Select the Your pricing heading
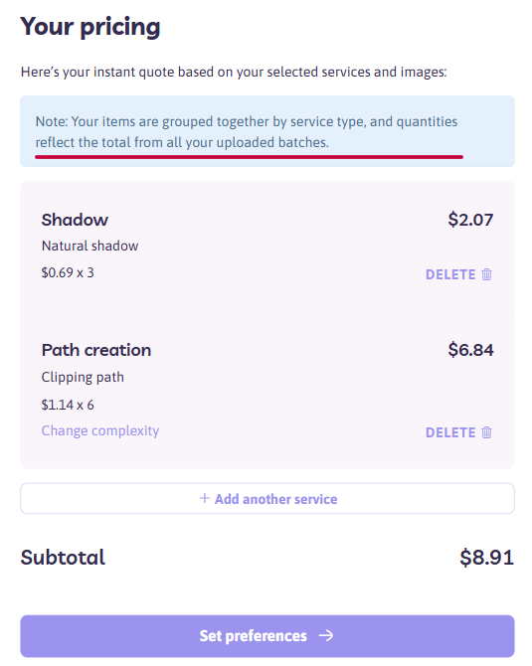 click(x=90, y=27)
